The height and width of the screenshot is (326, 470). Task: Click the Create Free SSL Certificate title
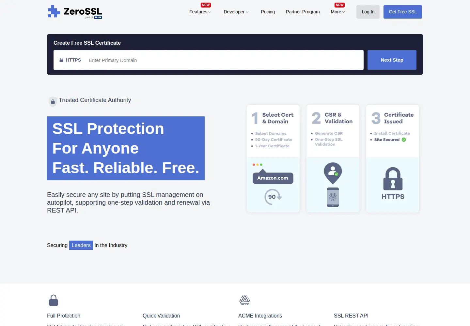click(87, 43)
